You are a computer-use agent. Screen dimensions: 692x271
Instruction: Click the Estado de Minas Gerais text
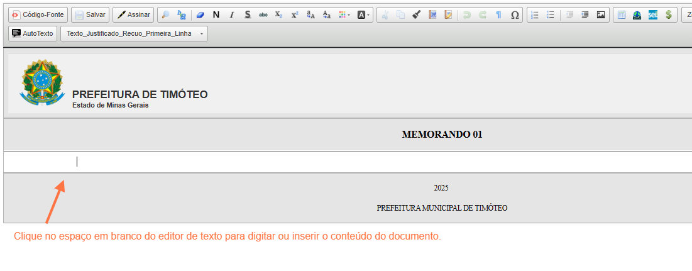pyautogui.click(x=111, y=105)
